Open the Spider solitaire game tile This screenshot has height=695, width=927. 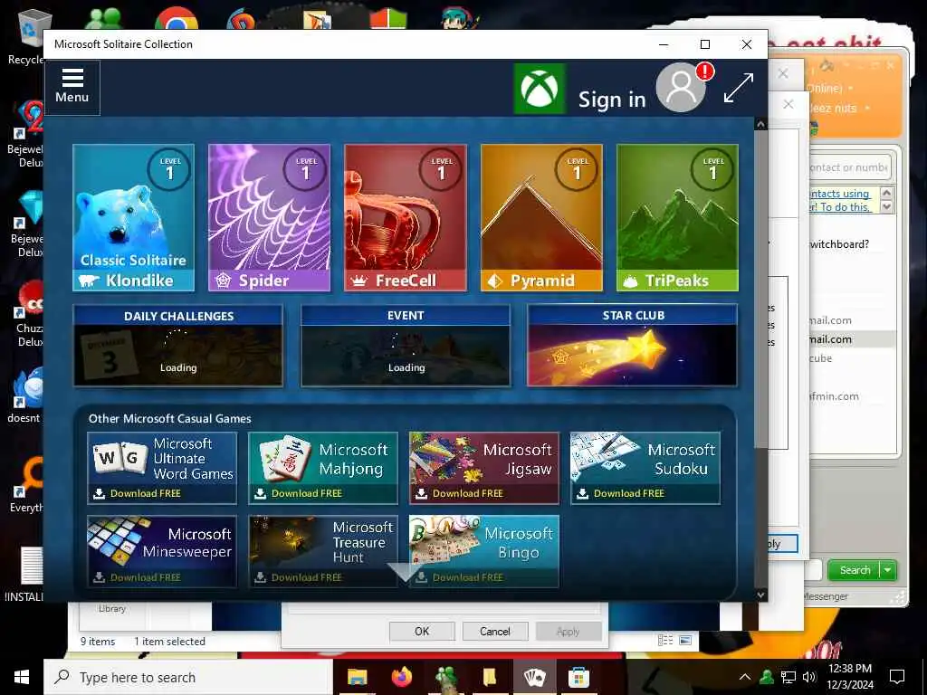tap(270, 217)
